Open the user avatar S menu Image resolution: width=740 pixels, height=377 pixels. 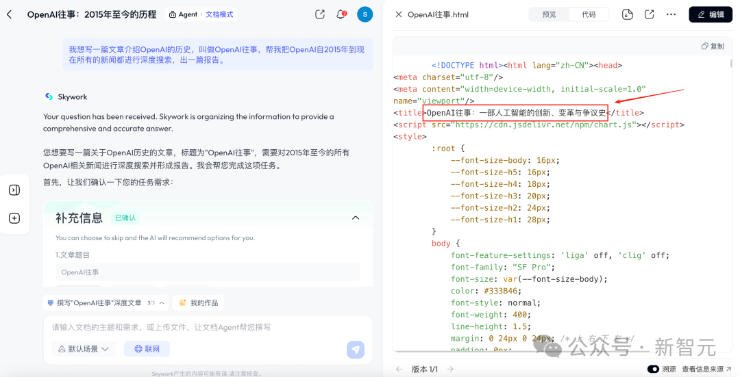[x=365, y=14]
